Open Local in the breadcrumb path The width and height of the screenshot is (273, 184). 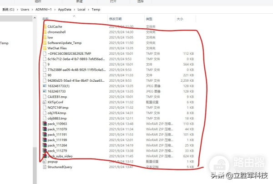click(81, 10)
